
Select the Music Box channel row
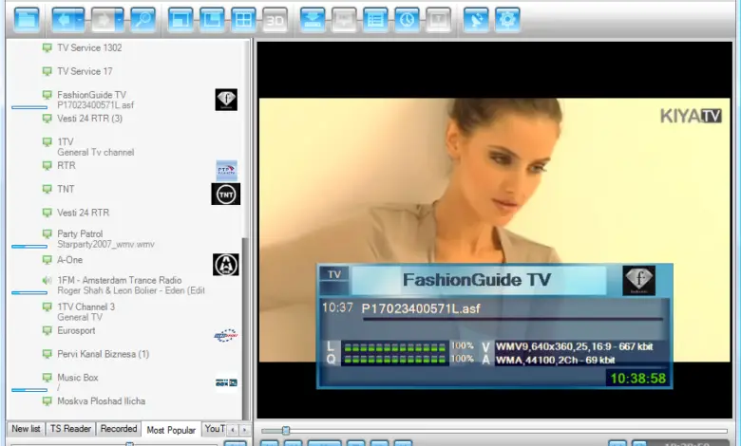click(x=78, y=378)
